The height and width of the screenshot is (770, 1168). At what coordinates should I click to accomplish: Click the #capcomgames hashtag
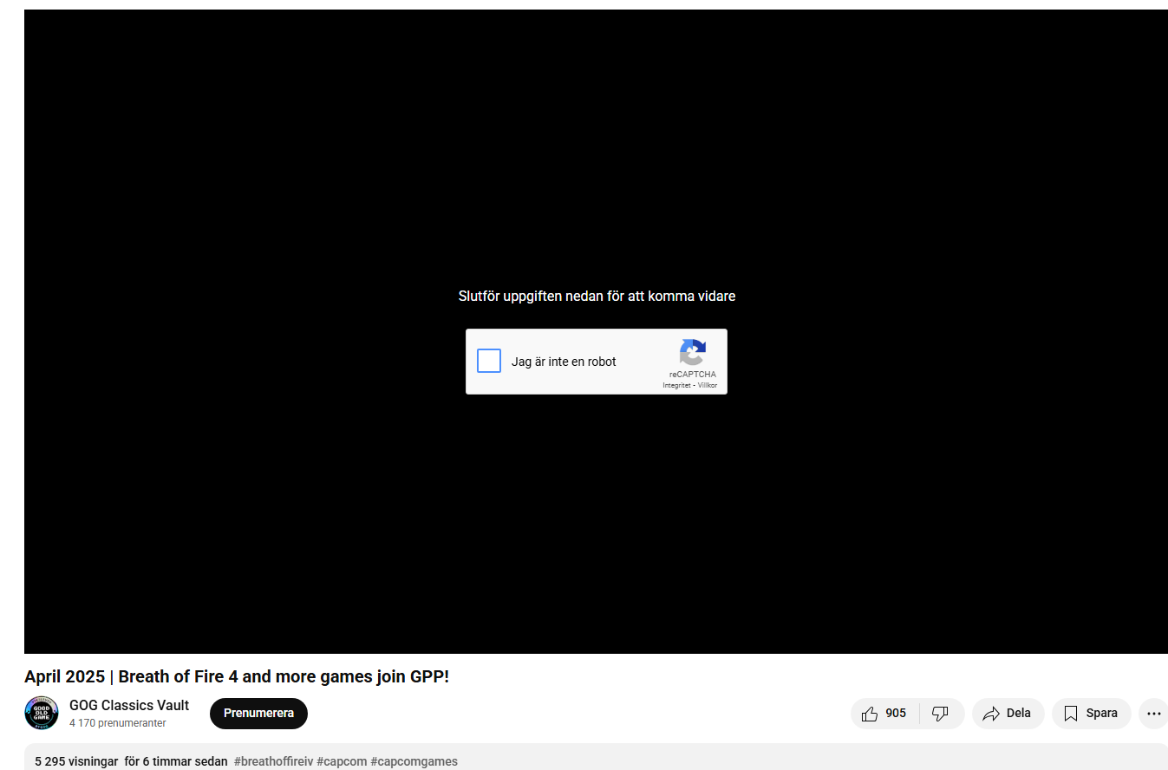414,761
